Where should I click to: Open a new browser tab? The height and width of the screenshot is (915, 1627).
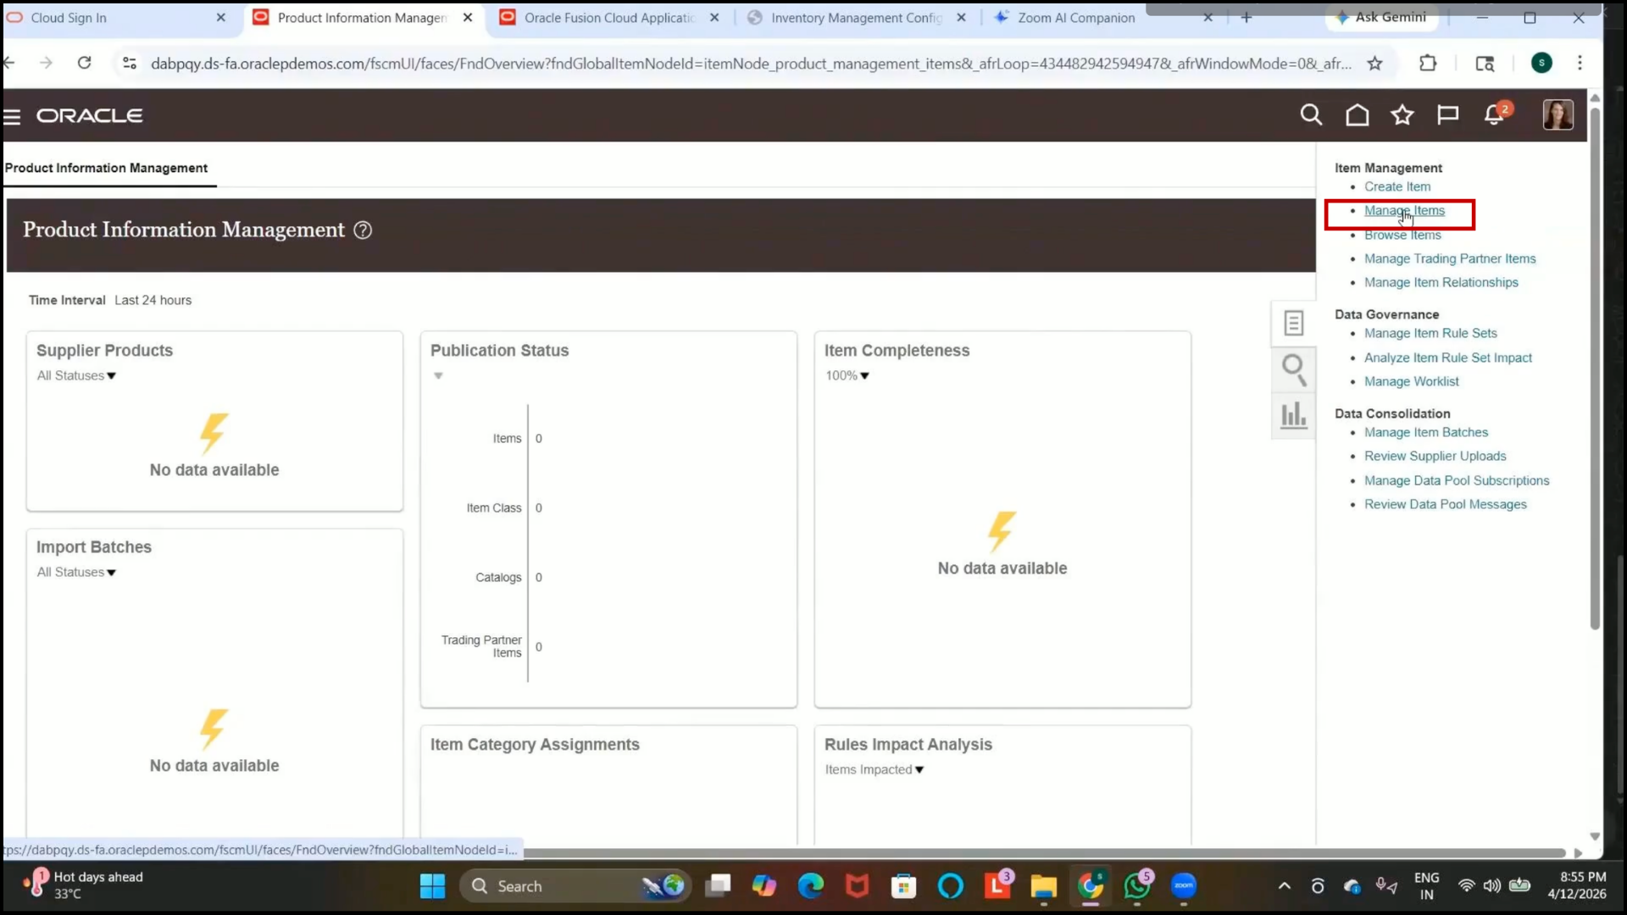(1246, 17)
